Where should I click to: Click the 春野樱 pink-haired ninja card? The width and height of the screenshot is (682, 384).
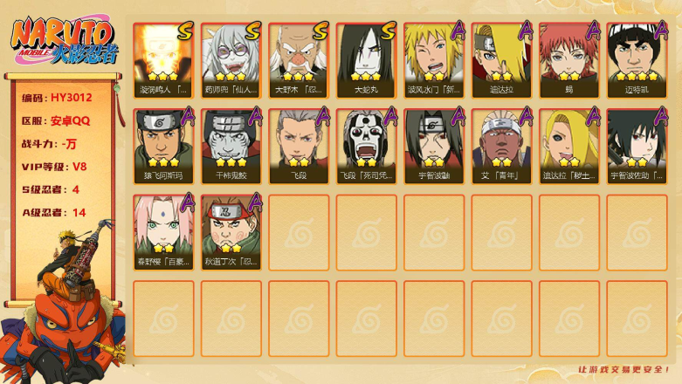163,232
